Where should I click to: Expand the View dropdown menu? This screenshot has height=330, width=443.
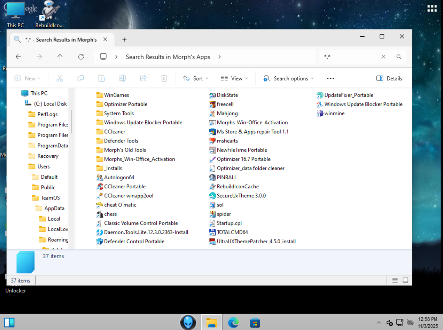tap(234, 78)
